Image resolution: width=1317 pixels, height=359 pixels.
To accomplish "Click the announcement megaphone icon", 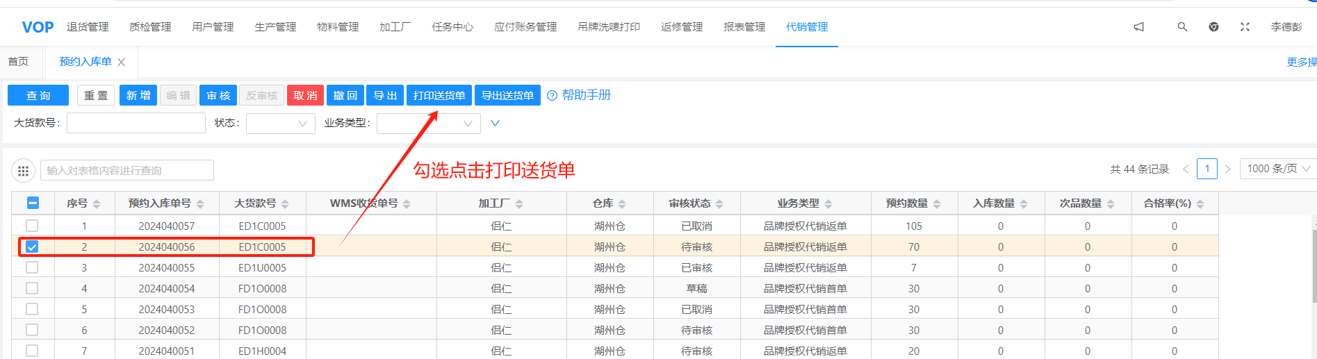I will tap(1138, 27).
